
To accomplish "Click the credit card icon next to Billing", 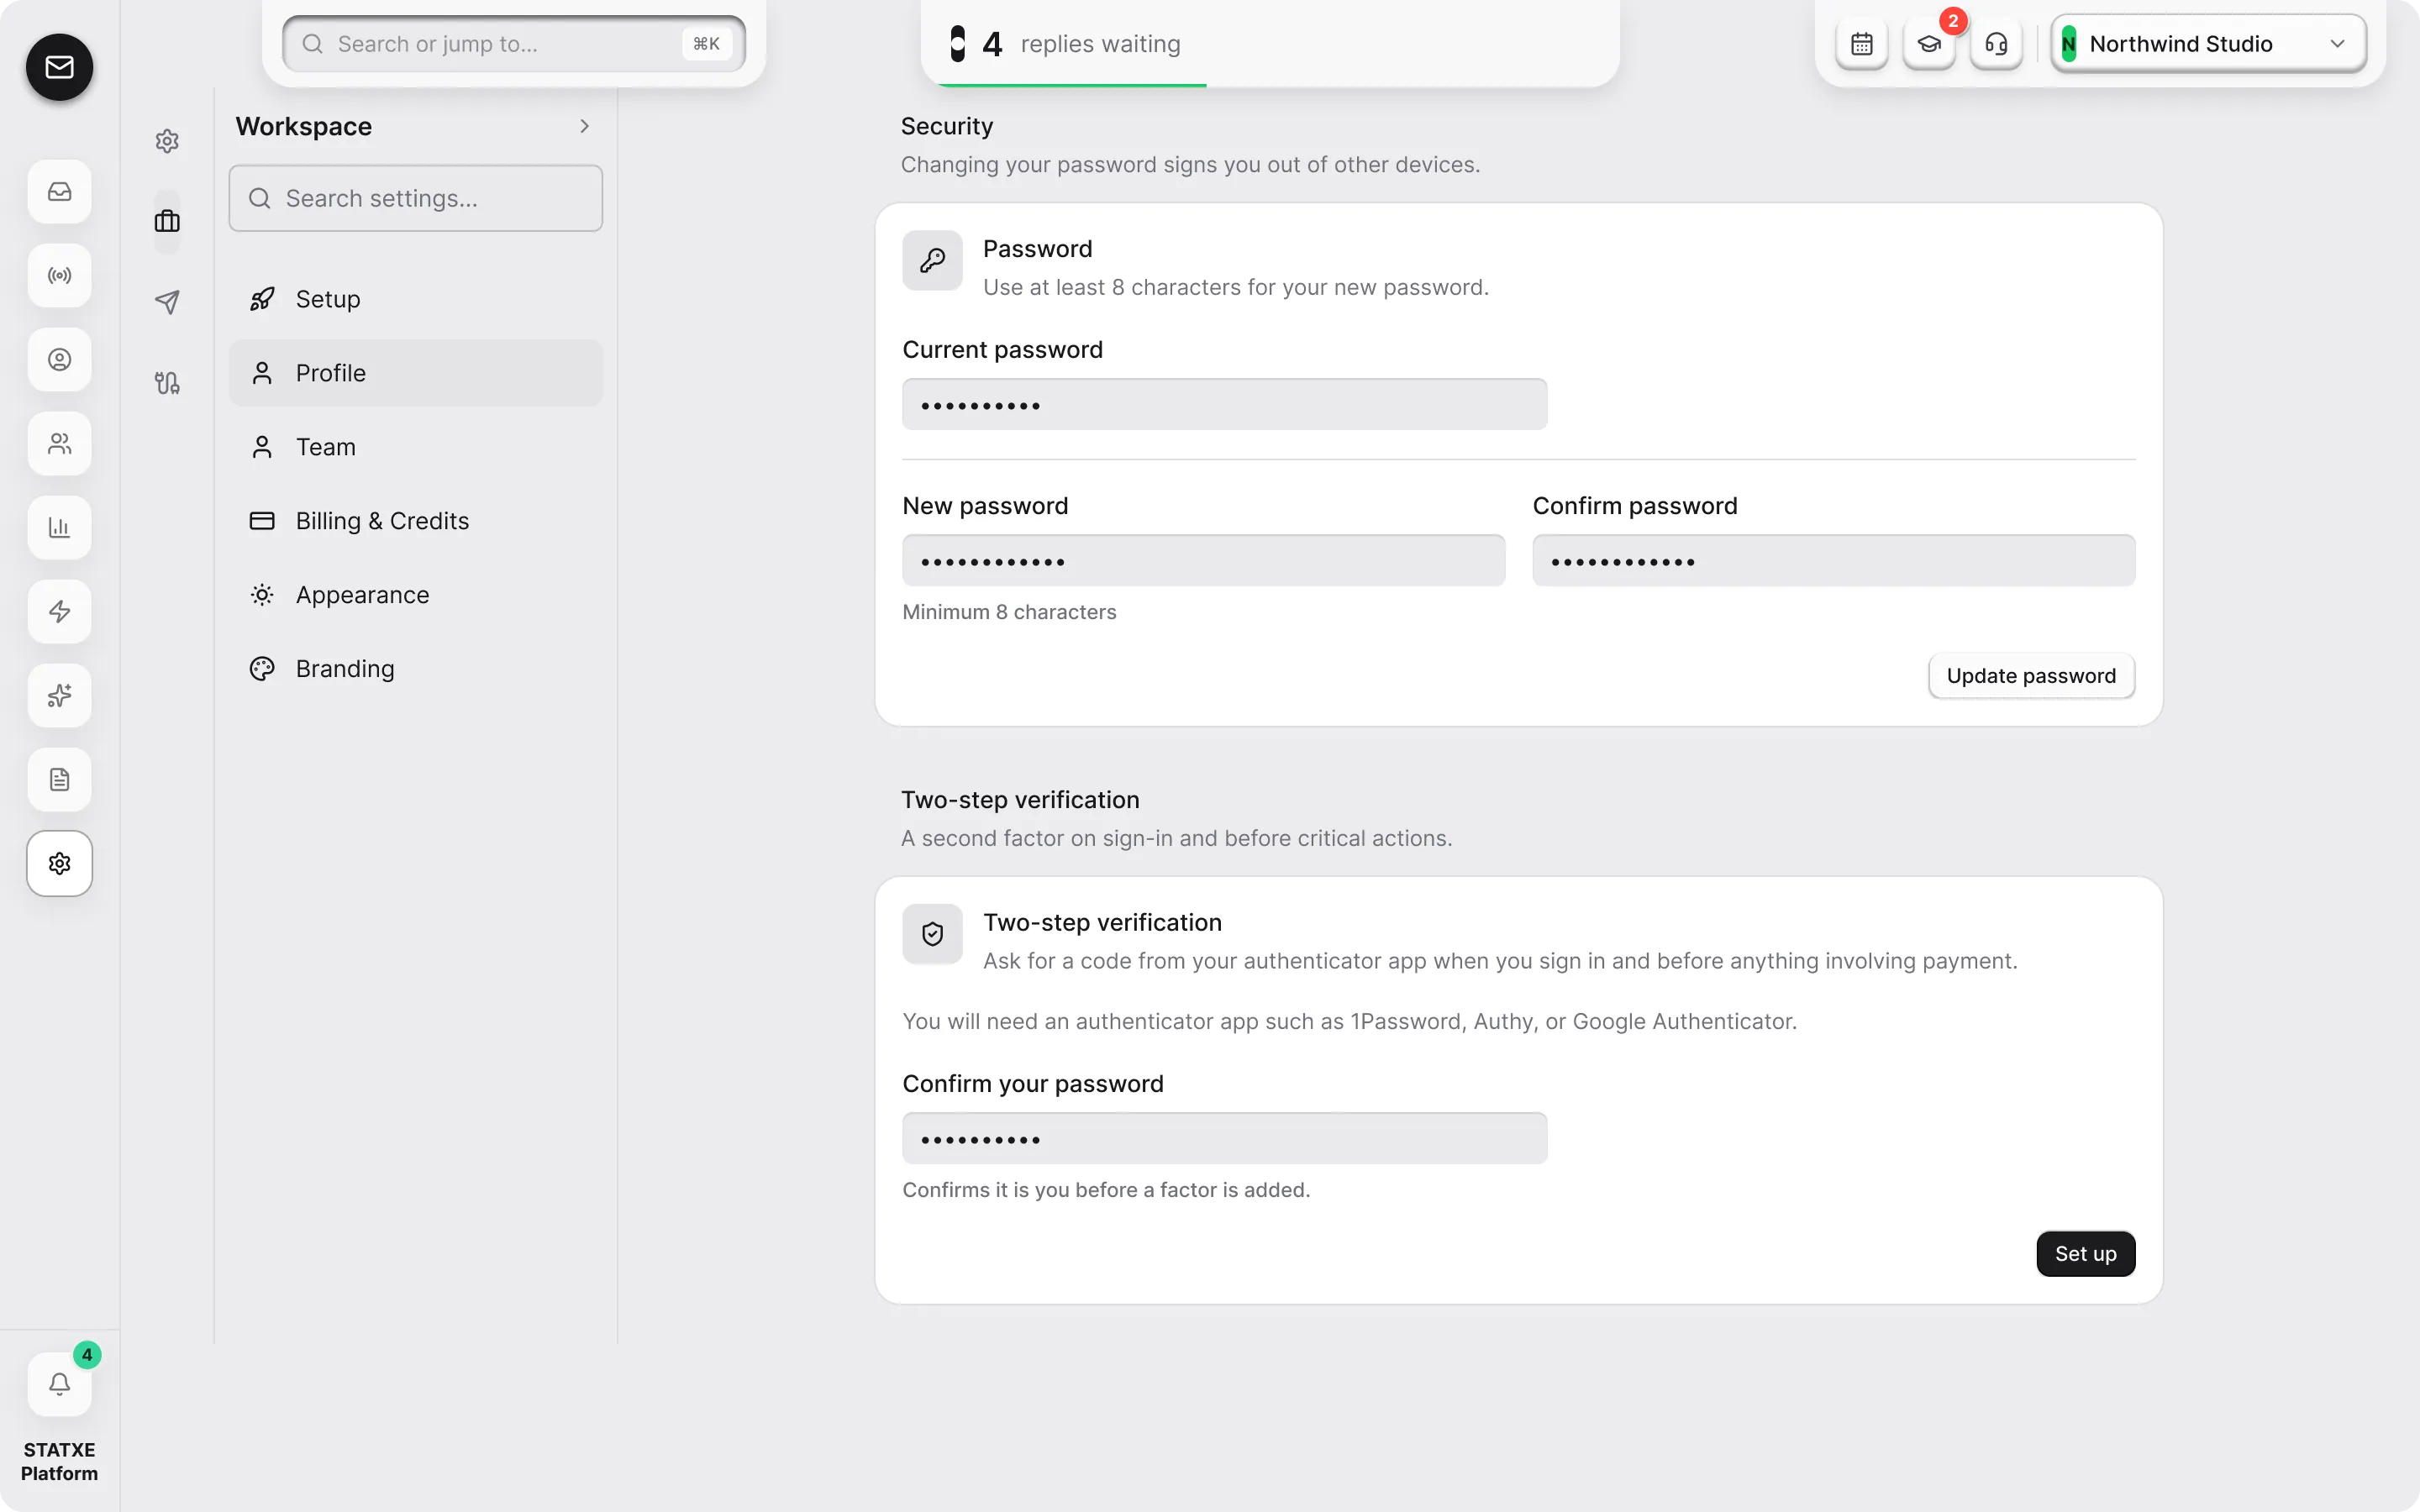I will tap(262, 521).
